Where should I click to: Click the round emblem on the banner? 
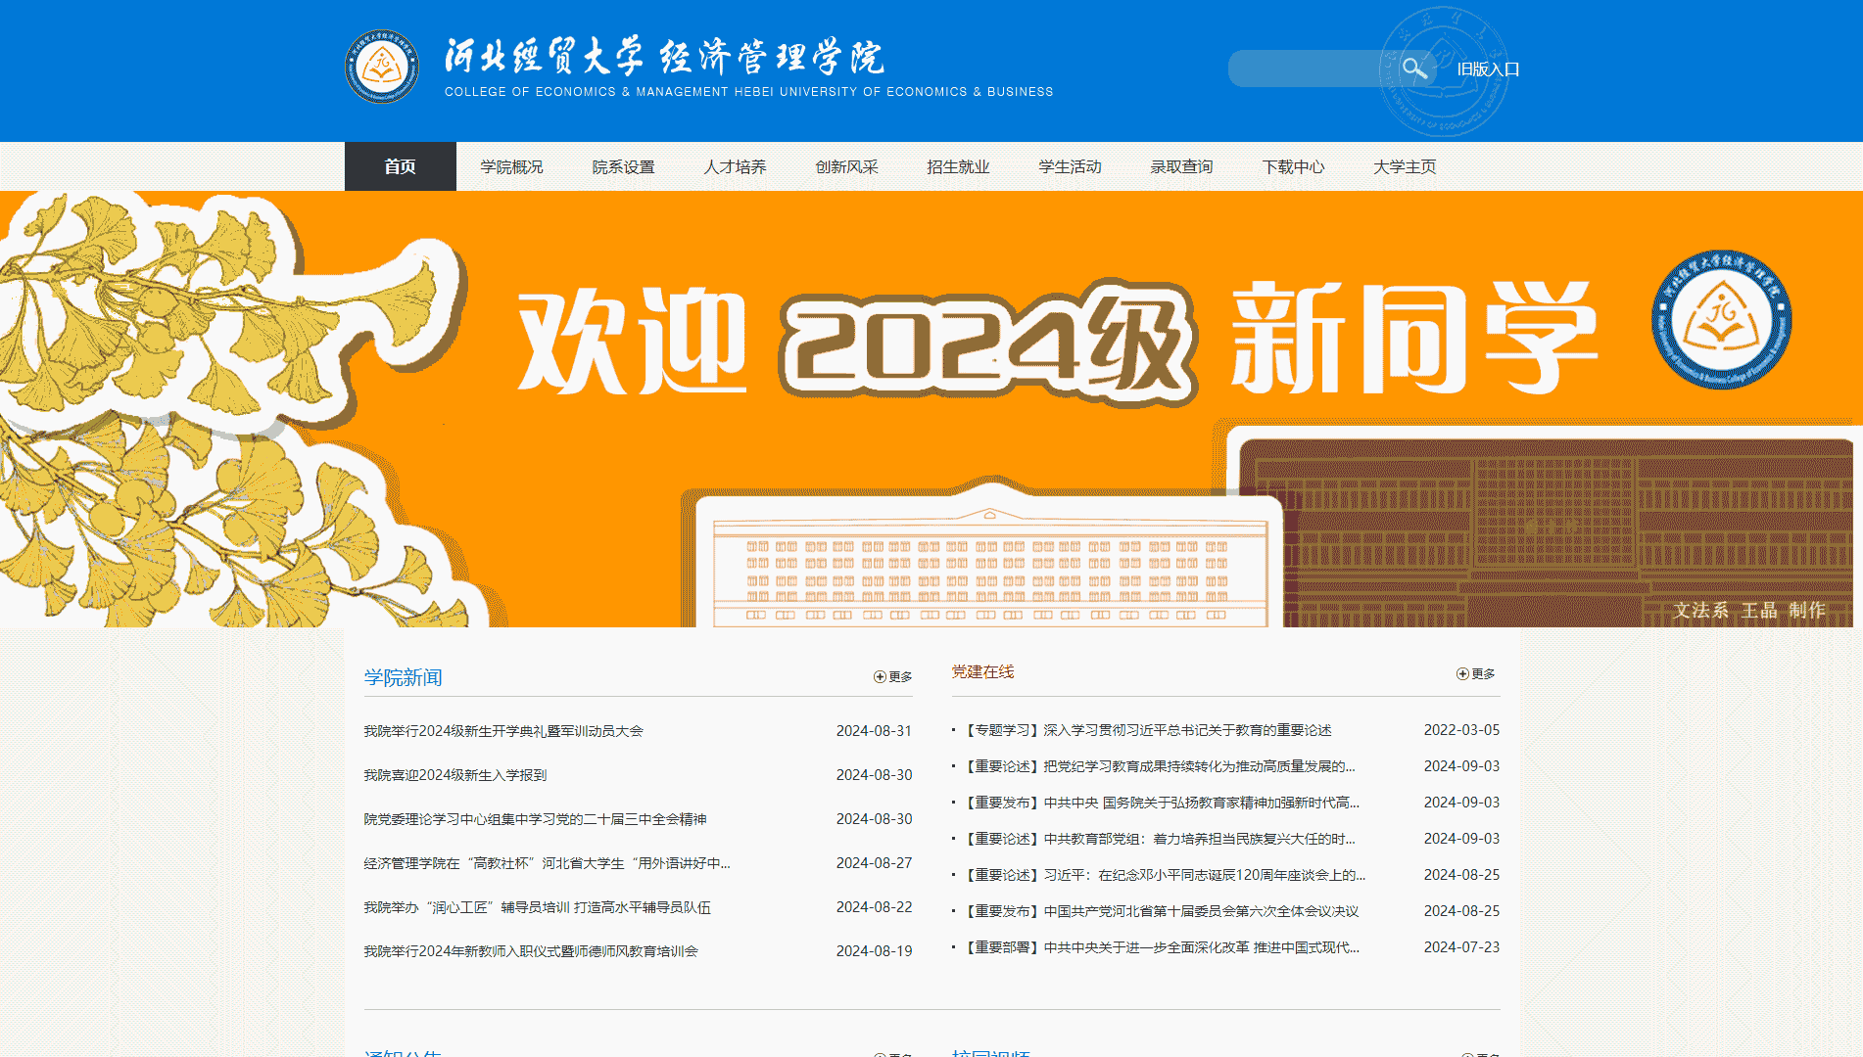coord(1721,320)
